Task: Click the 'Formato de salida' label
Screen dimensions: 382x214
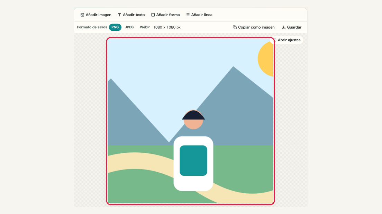Action: click(x=92, y=27)
